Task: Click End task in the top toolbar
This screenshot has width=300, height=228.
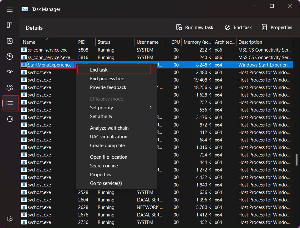Action: [x=238, y=27]
